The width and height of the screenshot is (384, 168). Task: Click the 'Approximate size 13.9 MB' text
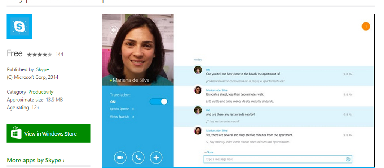click(x=35, y=100)
